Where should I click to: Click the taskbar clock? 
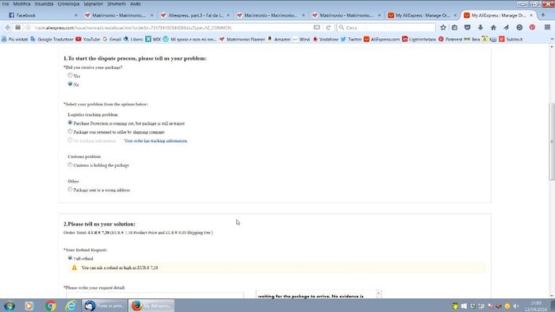(536, 306)
